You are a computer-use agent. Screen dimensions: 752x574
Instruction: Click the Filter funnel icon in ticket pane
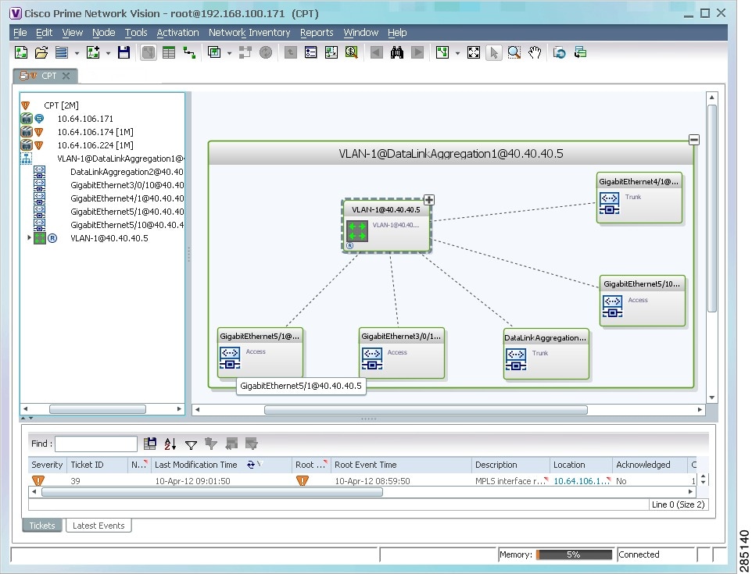191,444
